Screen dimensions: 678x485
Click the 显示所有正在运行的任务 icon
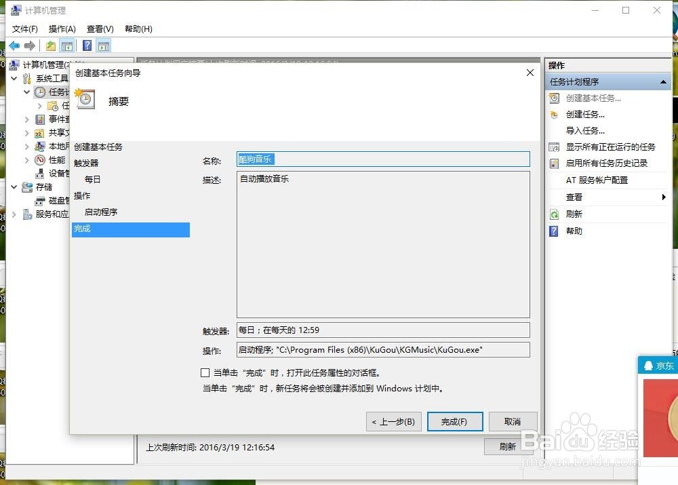tap(554, 147)
